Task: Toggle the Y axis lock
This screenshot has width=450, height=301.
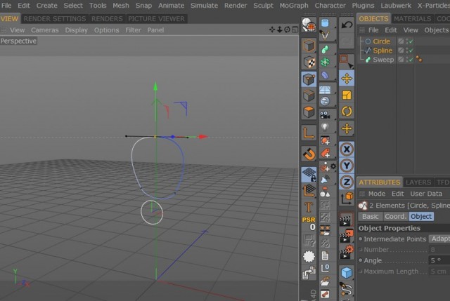Action: (347, 166)
